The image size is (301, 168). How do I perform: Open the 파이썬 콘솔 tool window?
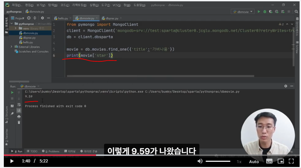(x=89, y=151)
